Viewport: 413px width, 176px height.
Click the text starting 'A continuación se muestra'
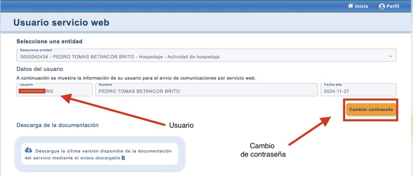(x=136, y=78)
